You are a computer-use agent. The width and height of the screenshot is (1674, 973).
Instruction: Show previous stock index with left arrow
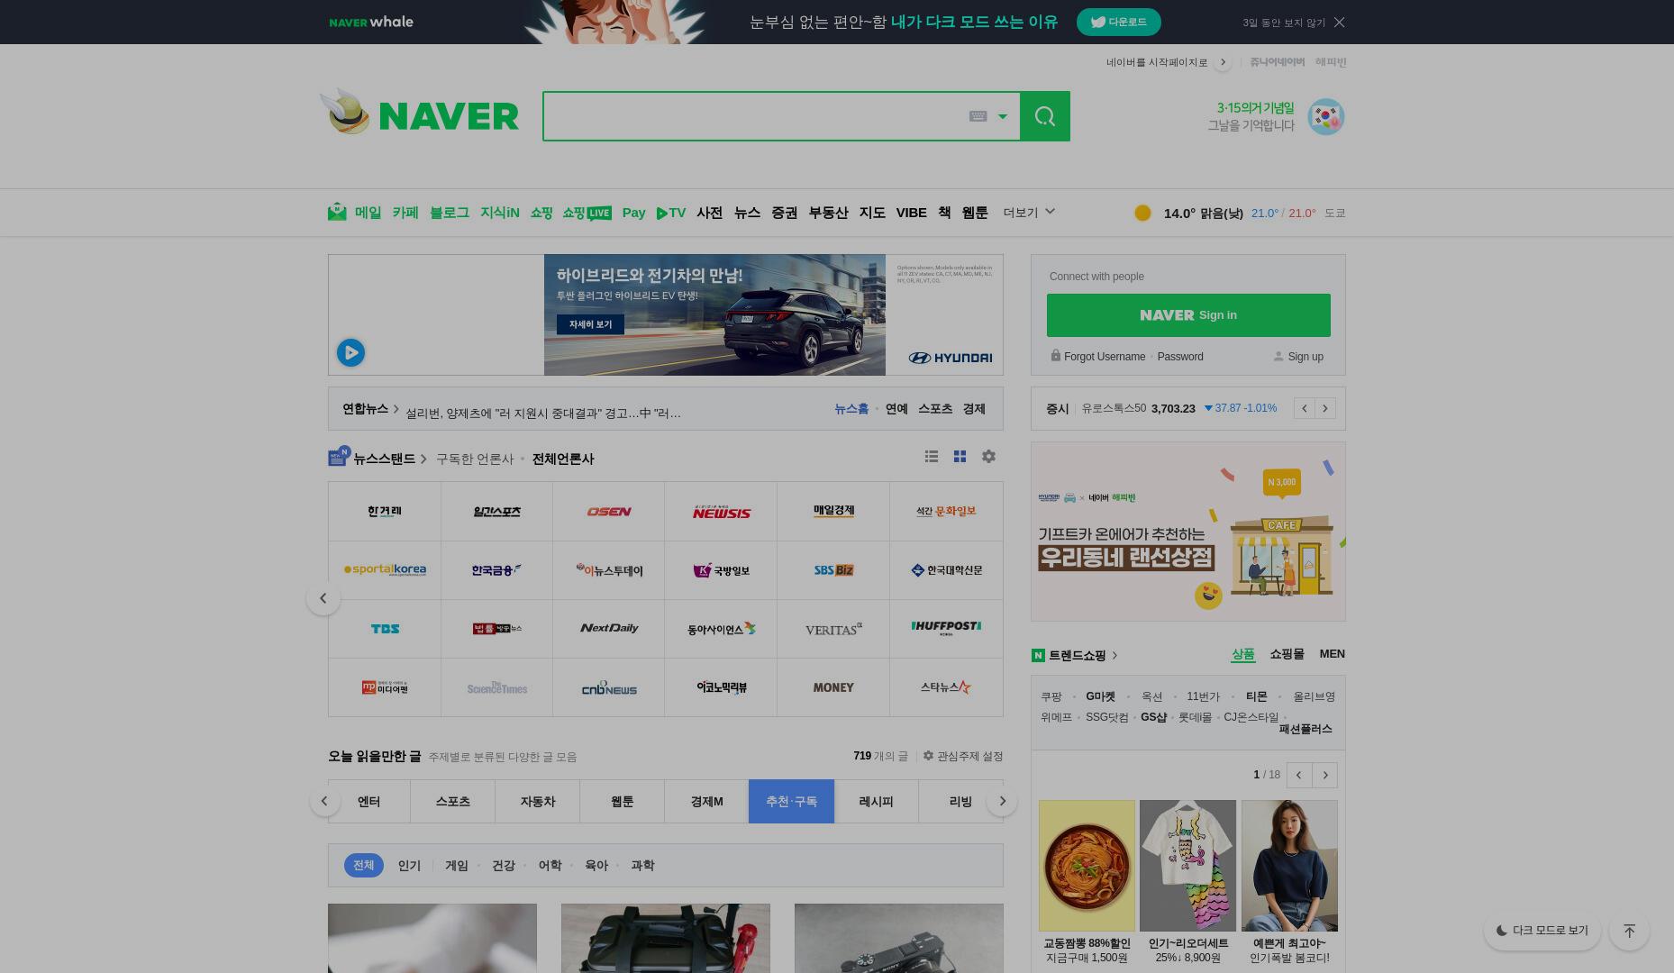tap(1305, 409)
